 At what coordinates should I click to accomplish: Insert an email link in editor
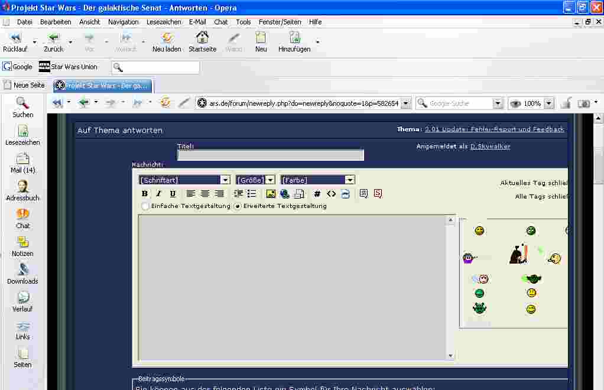(x=299, y=194)
